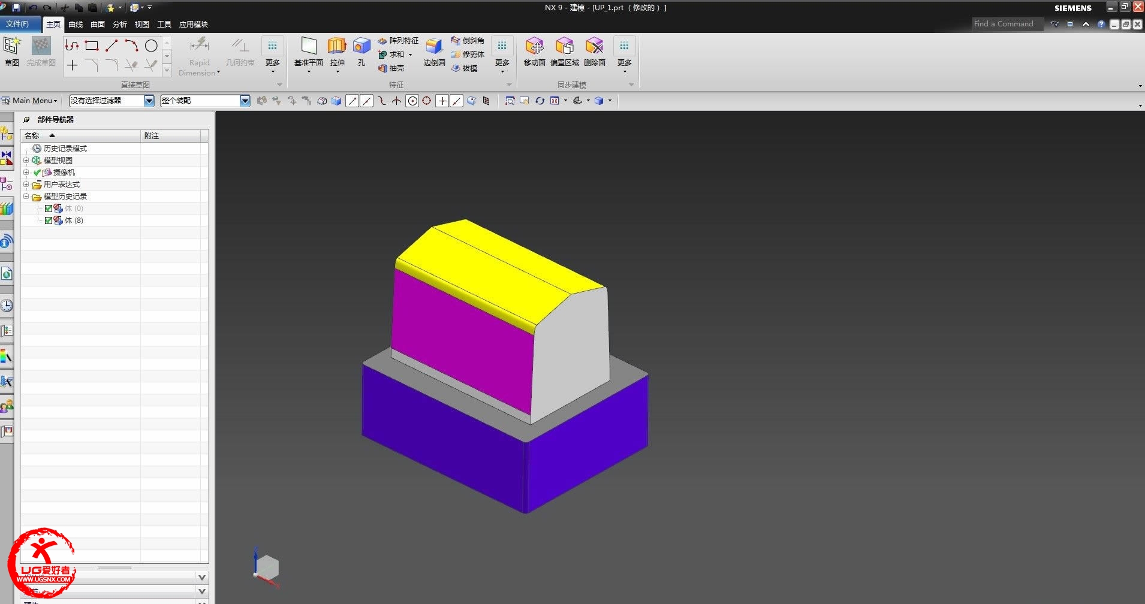Activate the 边倒圆 edge blend tool
1145x604 pixels.
click(434, 51)
